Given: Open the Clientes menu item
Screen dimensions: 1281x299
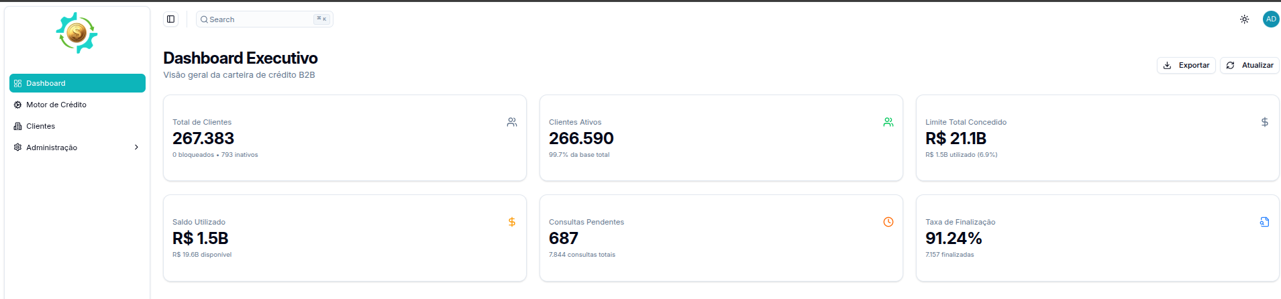Looking at the screenshot, I should pos(77,126).
